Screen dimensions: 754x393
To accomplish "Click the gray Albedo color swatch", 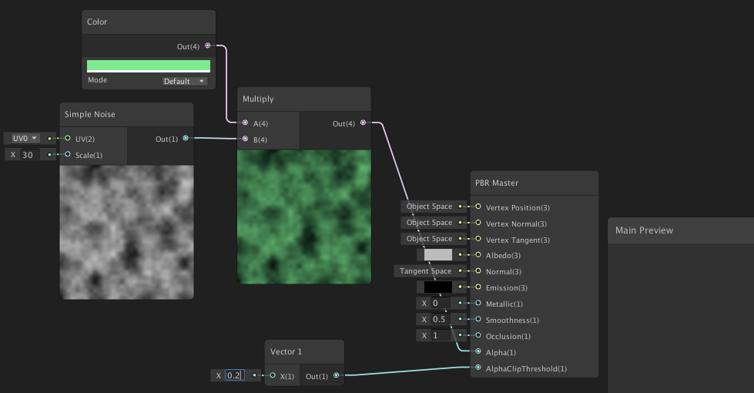I will pos(438,255).
